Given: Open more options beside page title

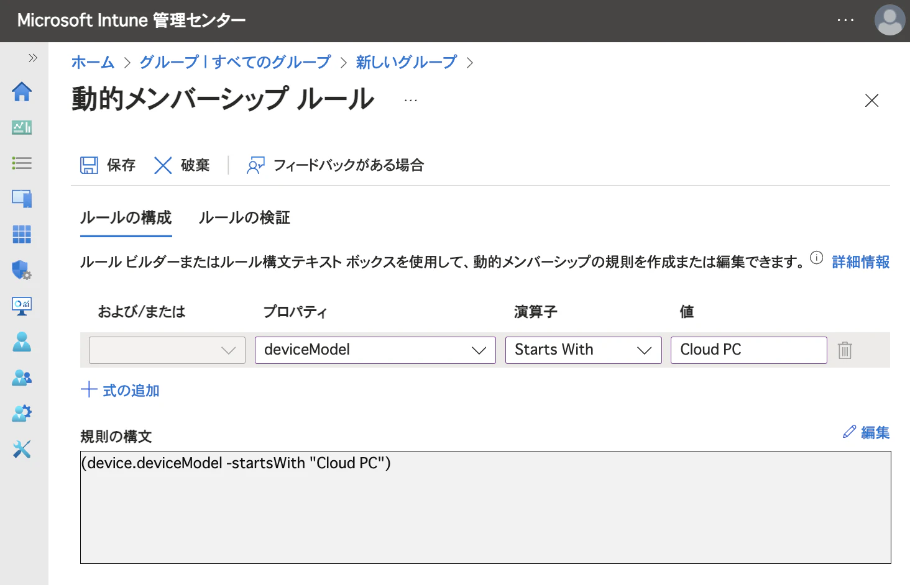Looking at the screenshot, I should click(411, 100).
